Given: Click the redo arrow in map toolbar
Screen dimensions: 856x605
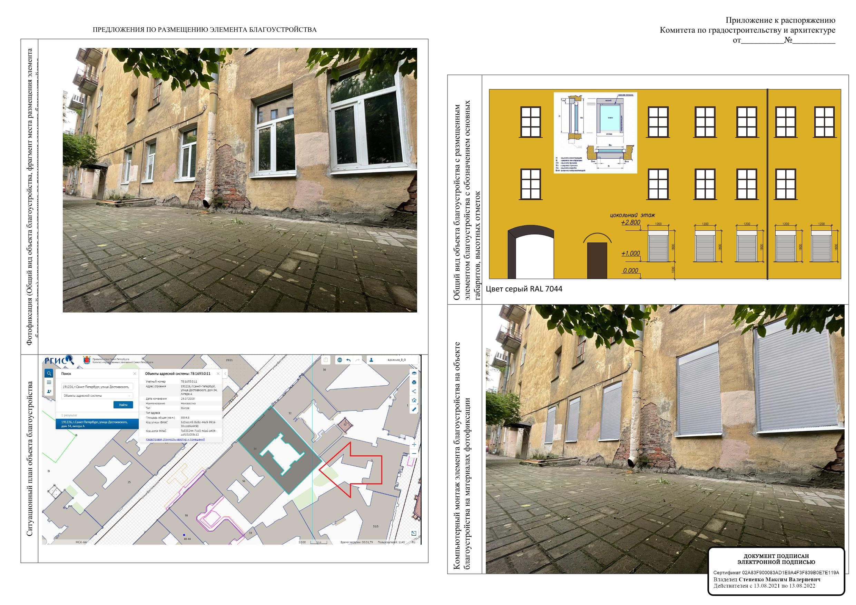Looking at the screenshot, I should (x=357, y=360).
